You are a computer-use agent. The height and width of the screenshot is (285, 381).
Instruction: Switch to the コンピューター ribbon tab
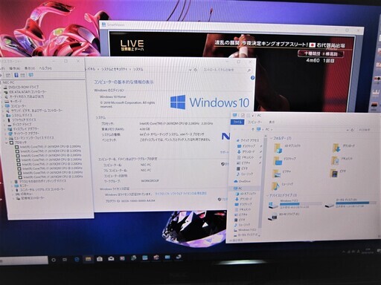pyautogui.click(x=254, y=122)
